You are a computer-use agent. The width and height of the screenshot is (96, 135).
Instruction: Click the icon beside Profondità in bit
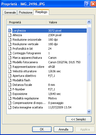10,49
